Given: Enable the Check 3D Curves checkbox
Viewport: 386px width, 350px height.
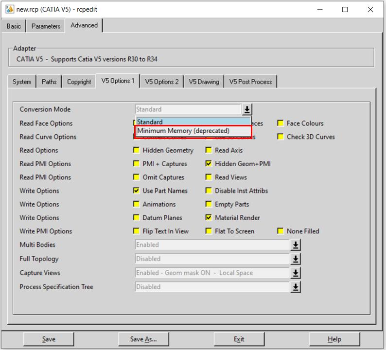Looking at the screenshot, I should tap(280, 137).
